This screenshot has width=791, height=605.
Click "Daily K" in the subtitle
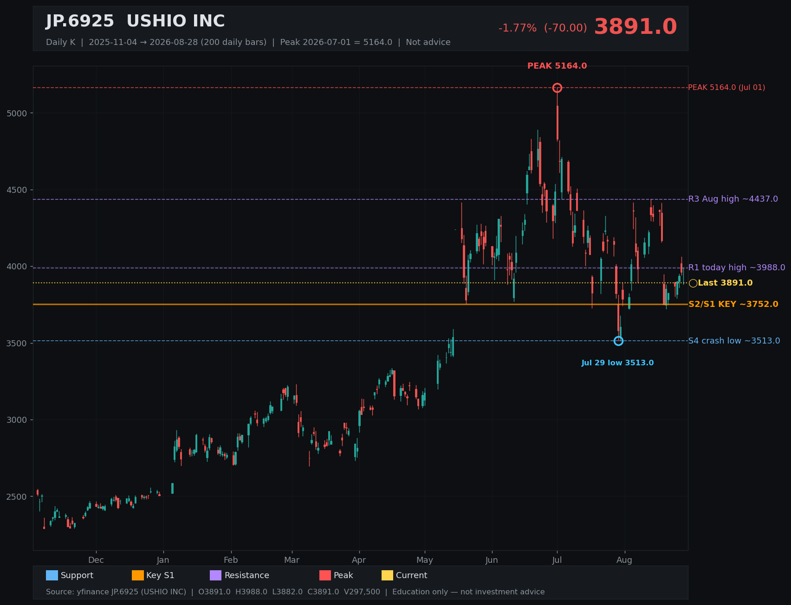60,42
